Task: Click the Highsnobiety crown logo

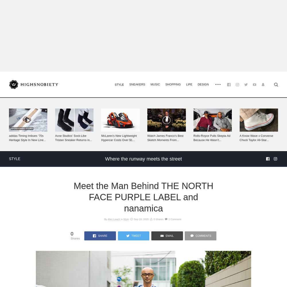Action: [14, 85]
